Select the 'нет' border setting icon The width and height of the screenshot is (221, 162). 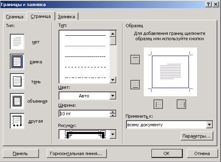[17, 42]
